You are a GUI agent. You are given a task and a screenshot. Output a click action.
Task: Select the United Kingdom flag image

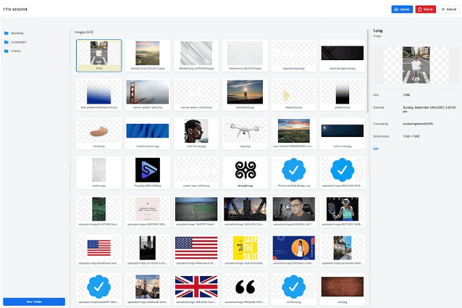(x=196, y=286)
